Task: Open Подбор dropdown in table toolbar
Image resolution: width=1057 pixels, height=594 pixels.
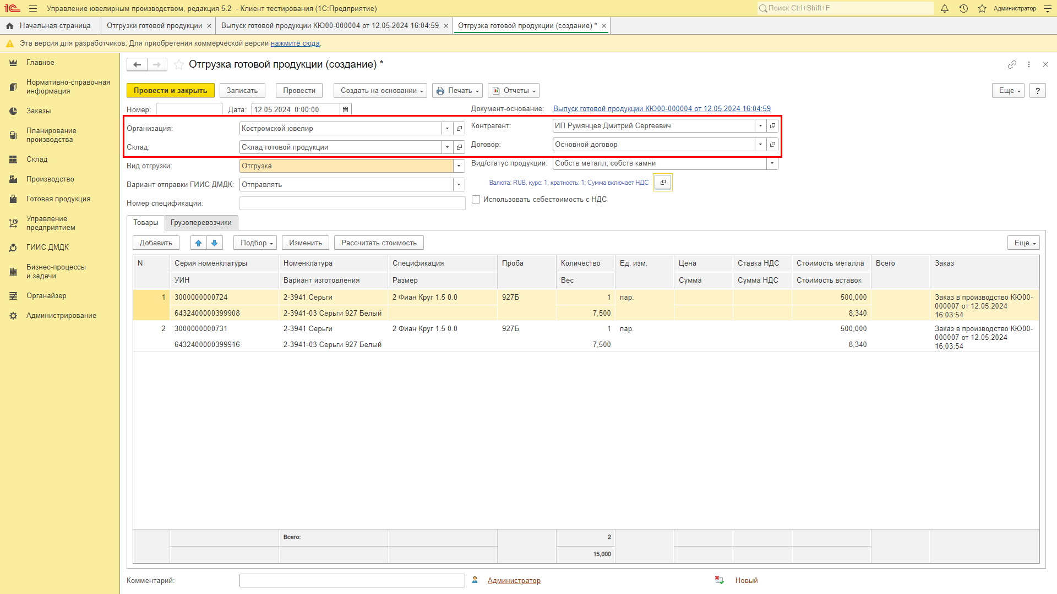Action: click(x=255, y=243)
